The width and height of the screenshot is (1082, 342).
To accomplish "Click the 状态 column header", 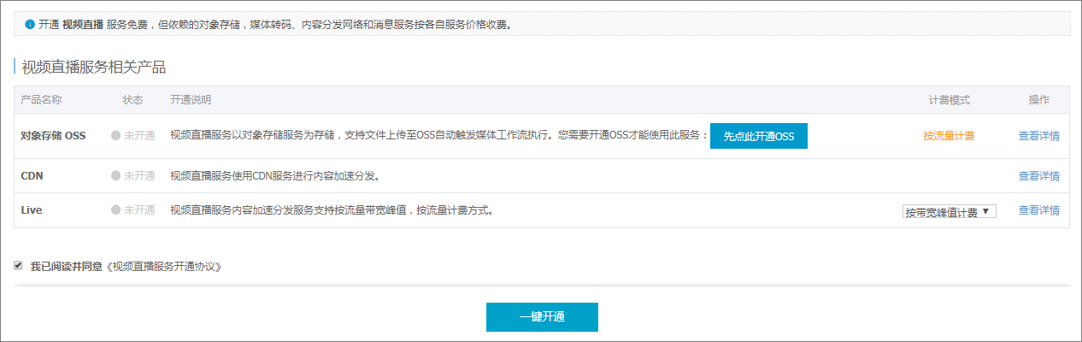I will [x=132, y=100].
